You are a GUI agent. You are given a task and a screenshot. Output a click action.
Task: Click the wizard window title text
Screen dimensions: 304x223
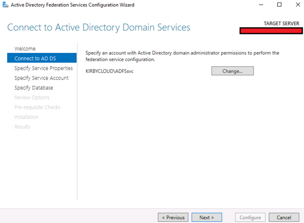coord(73,5)
